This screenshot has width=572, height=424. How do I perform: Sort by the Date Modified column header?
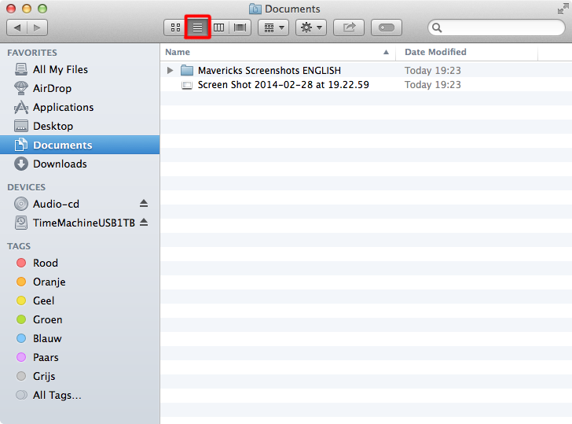[467, 52]
